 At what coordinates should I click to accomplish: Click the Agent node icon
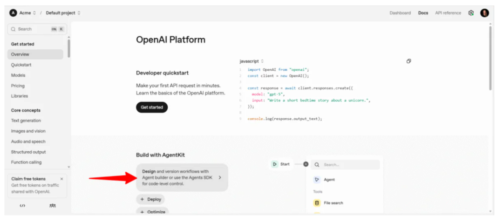click(x=317, y=179)
